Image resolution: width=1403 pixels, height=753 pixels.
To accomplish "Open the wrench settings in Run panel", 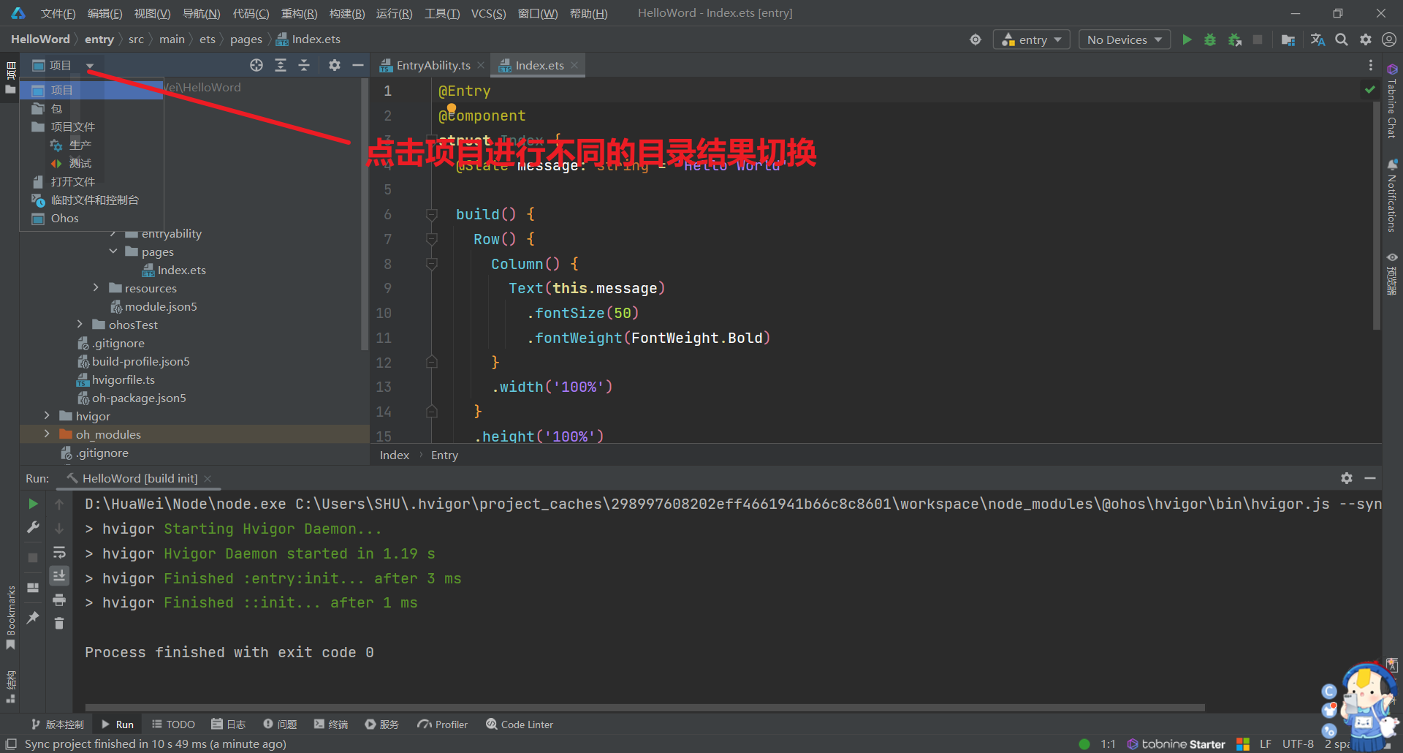I will pos(33,527).
